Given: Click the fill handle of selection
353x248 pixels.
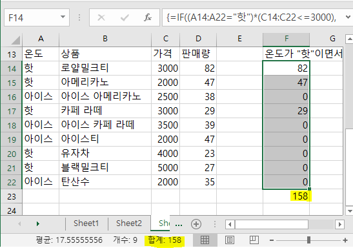Looking at the screenshot, I should pos(309,189).
